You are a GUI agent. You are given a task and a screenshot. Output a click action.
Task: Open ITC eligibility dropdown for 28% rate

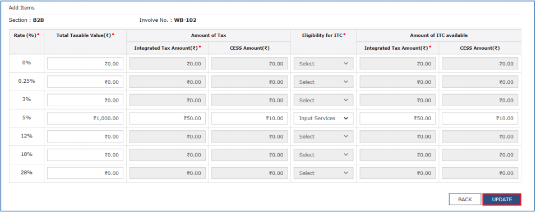click(x=324, y=173)
